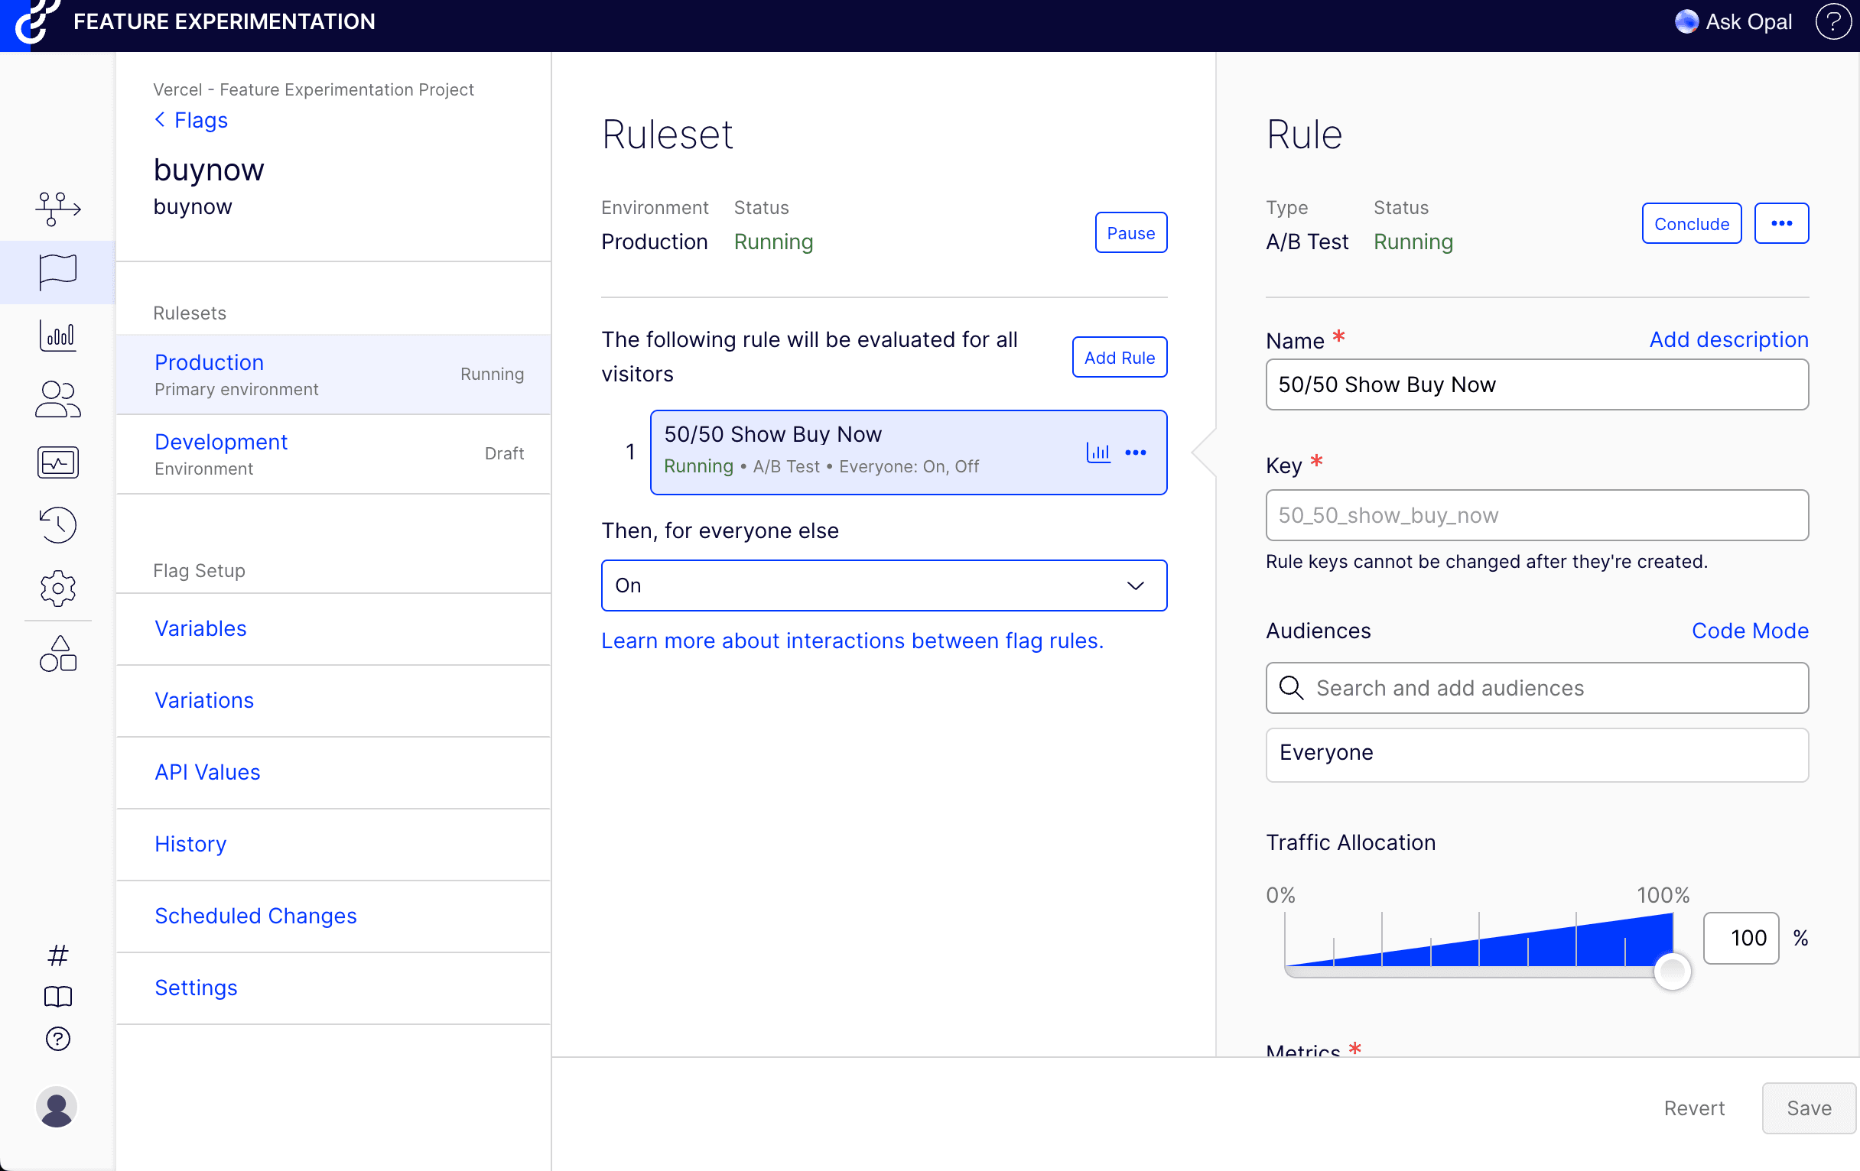
Task: Open Scheduled Changes page
Action: pos(255,916)
